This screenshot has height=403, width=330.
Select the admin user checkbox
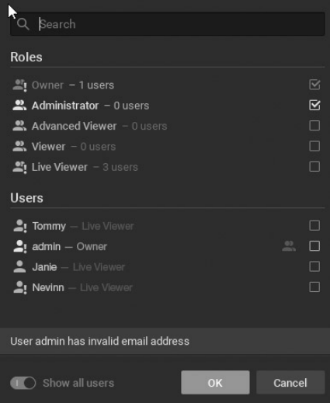pos(314,246)
